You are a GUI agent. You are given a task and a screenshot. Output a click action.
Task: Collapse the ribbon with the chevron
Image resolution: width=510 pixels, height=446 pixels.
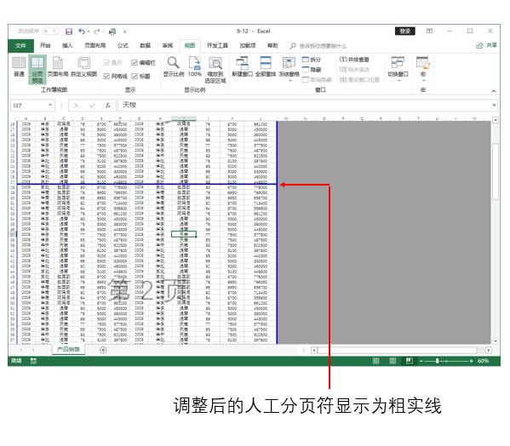click(x=494, y=91)
